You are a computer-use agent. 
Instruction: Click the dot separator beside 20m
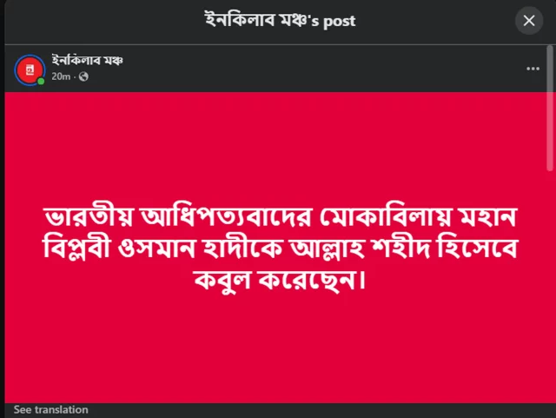[75, 76]
